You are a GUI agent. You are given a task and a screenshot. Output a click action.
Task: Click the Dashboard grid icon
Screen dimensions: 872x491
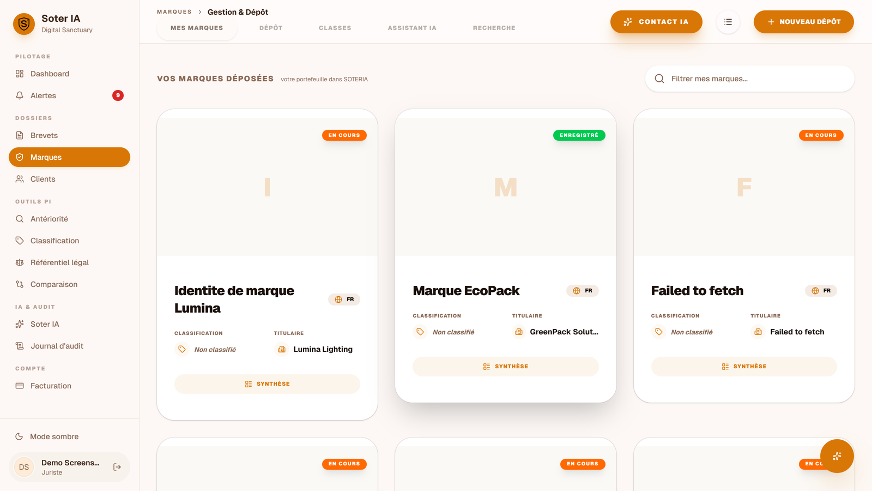point(20,74)
